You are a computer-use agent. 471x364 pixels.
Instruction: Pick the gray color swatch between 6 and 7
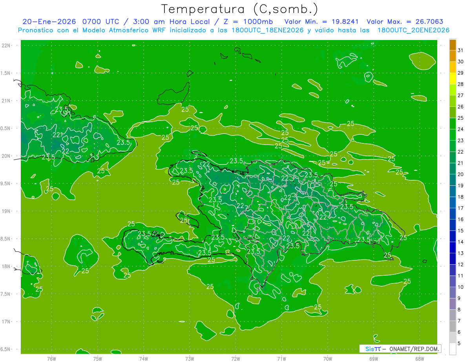(x=453, y=326)
